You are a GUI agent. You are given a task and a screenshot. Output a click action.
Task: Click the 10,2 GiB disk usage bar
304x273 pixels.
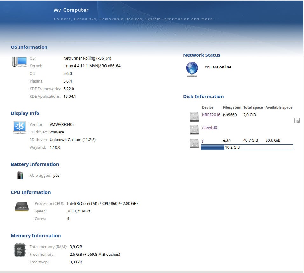[x=247, y=147]
